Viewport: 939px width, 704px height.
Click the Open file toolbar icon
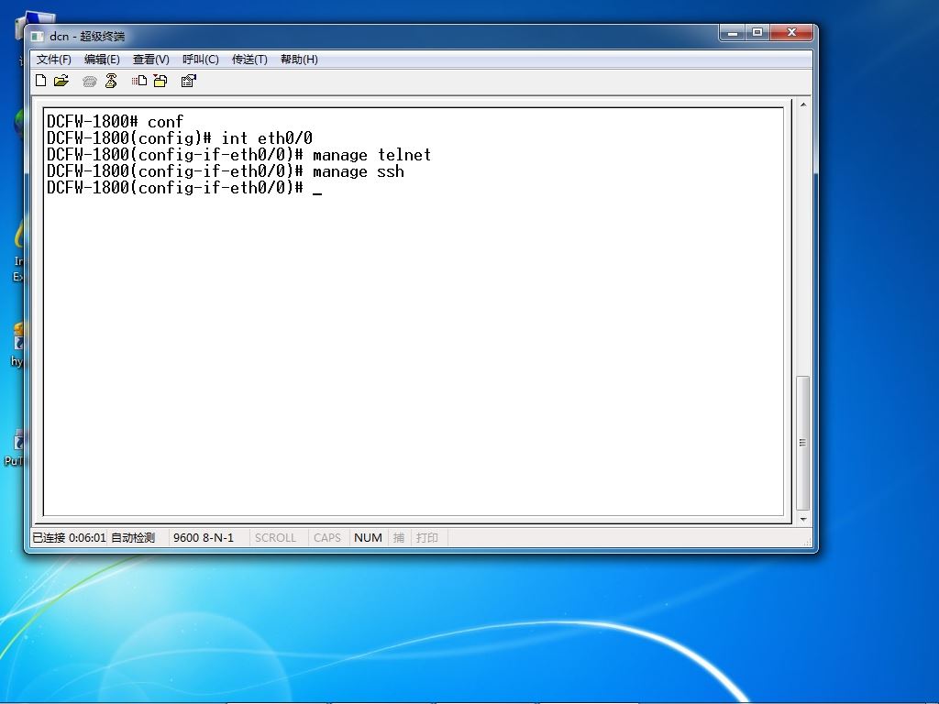(x=61, y=81)
